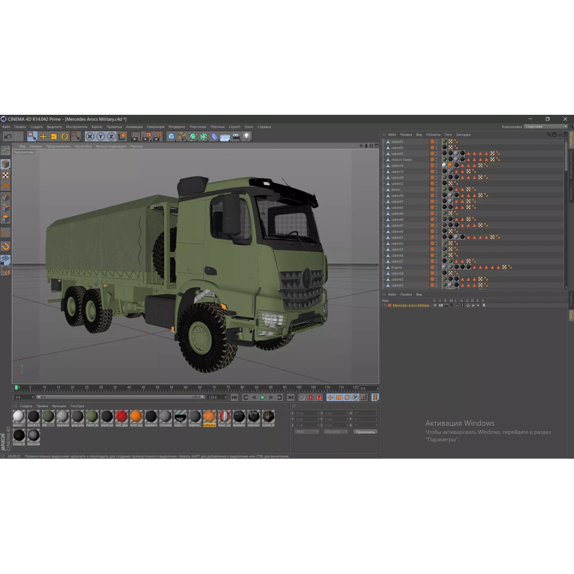Select the red_glass material swatch

(x=122, y=418)
